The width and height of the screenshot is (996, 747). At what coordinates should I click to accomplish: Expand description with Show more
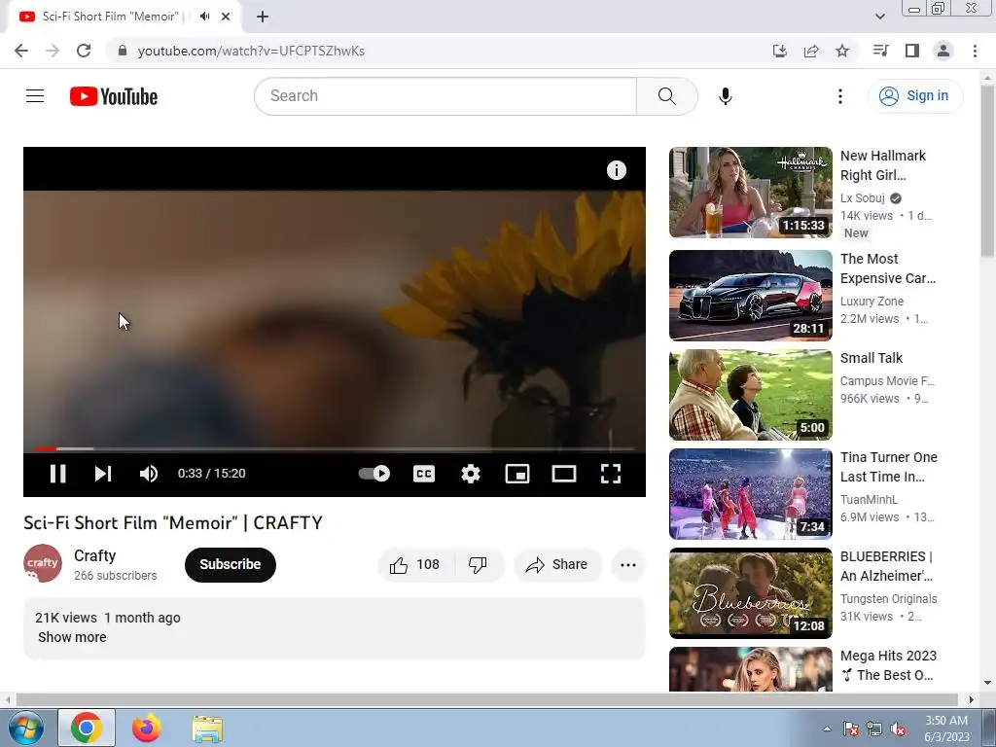pos(72,637)
